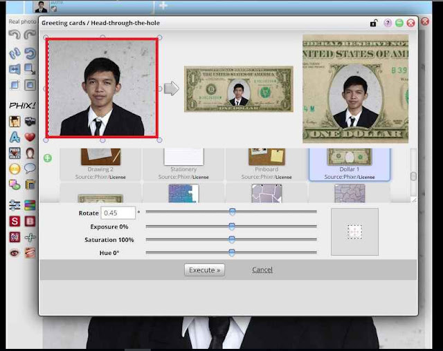
Task: Click the source photo in red selection frame
Action: pyautogui.click(x=102, y=88)
